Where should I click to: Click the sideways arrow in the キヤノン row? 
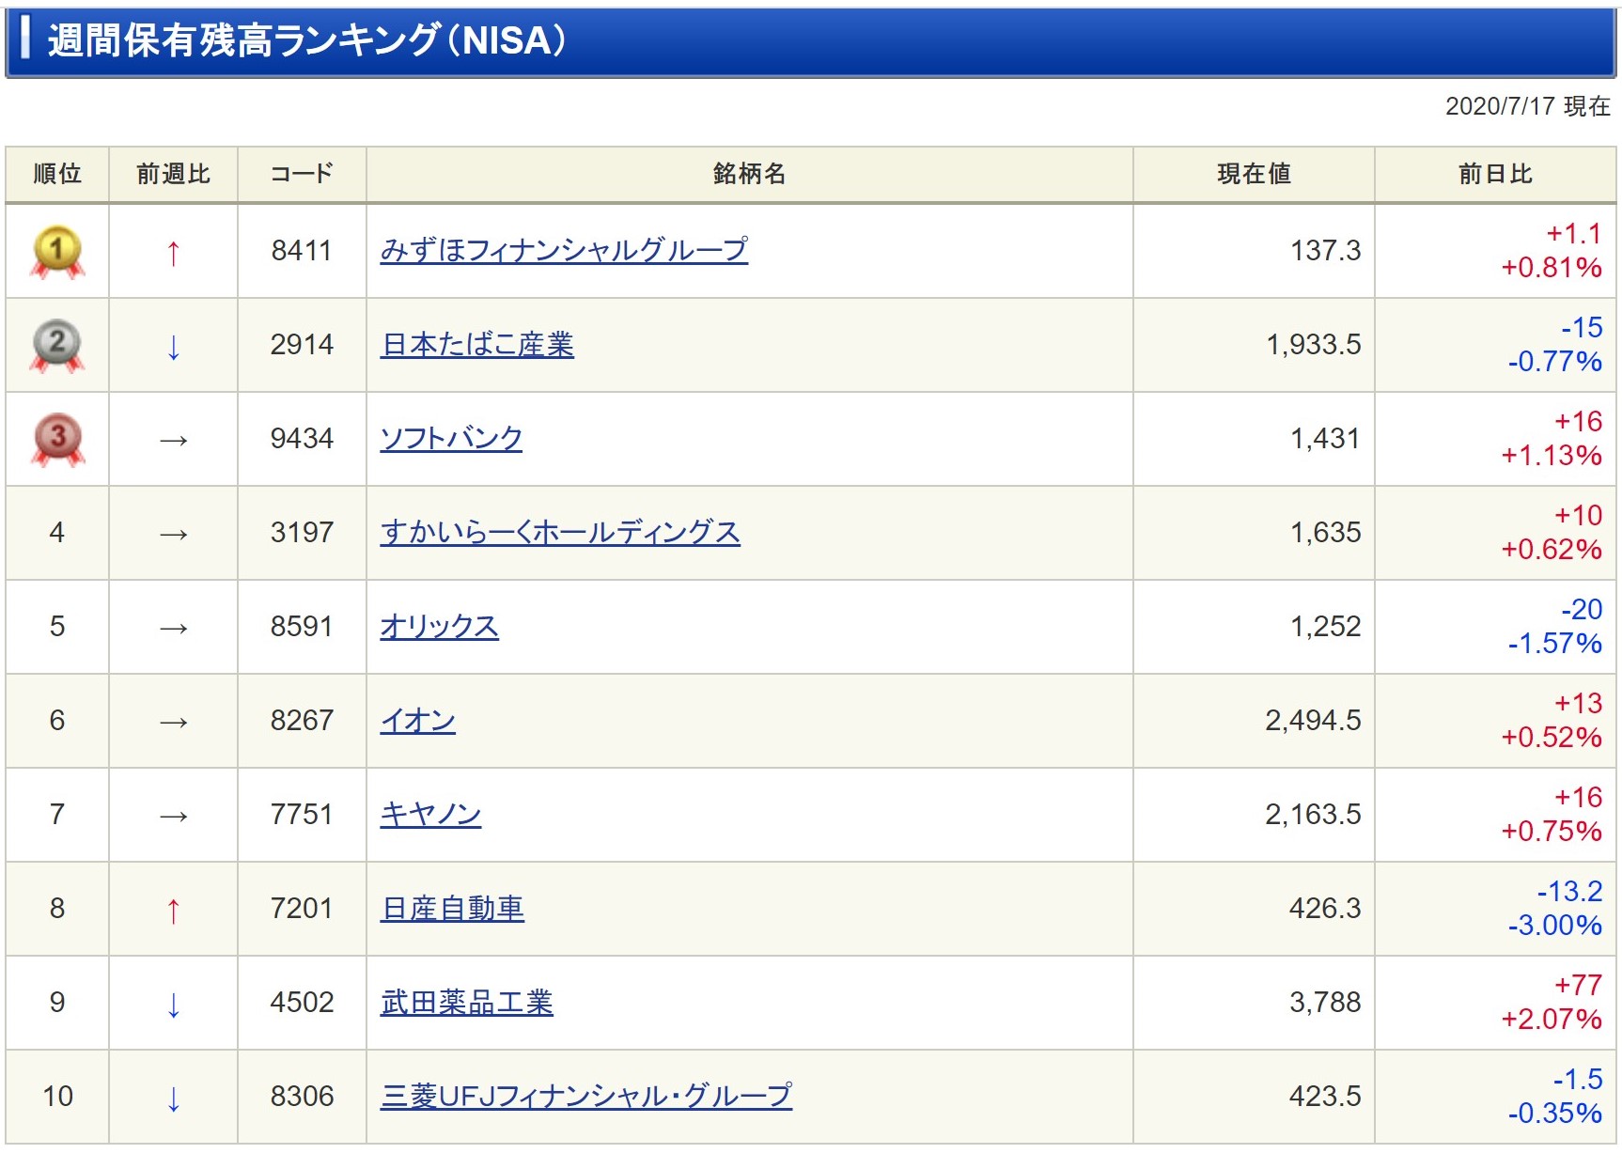[173, 816]
